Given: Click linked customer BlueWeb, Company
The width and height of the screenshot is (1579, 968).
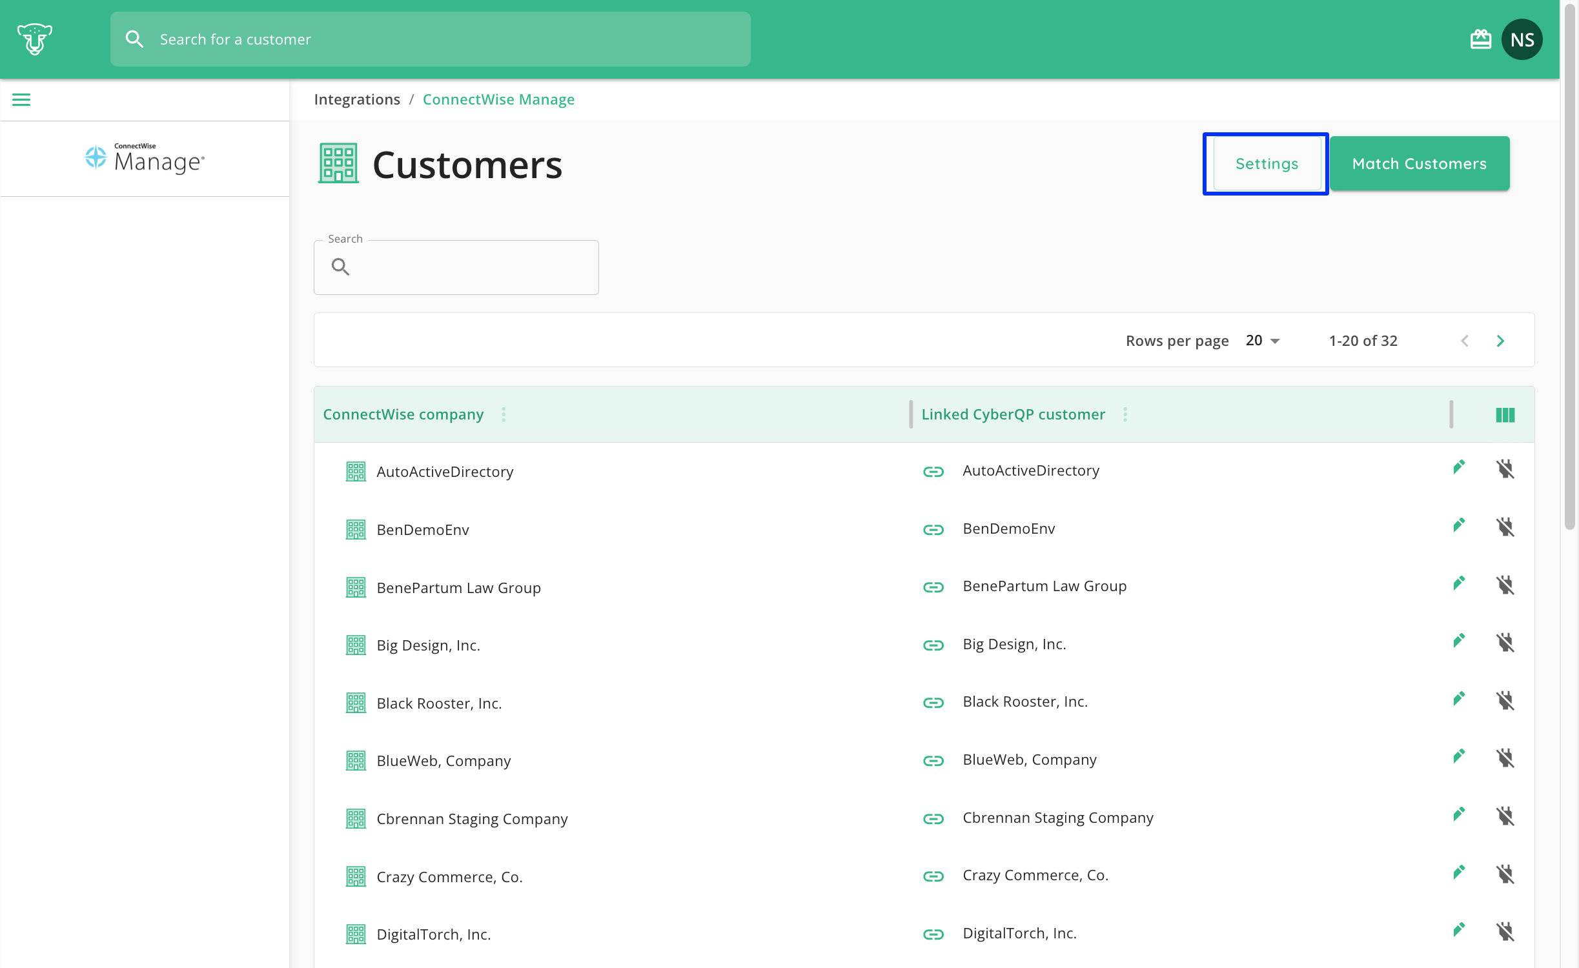Looking at the screenshot, I should (1030, 760).
